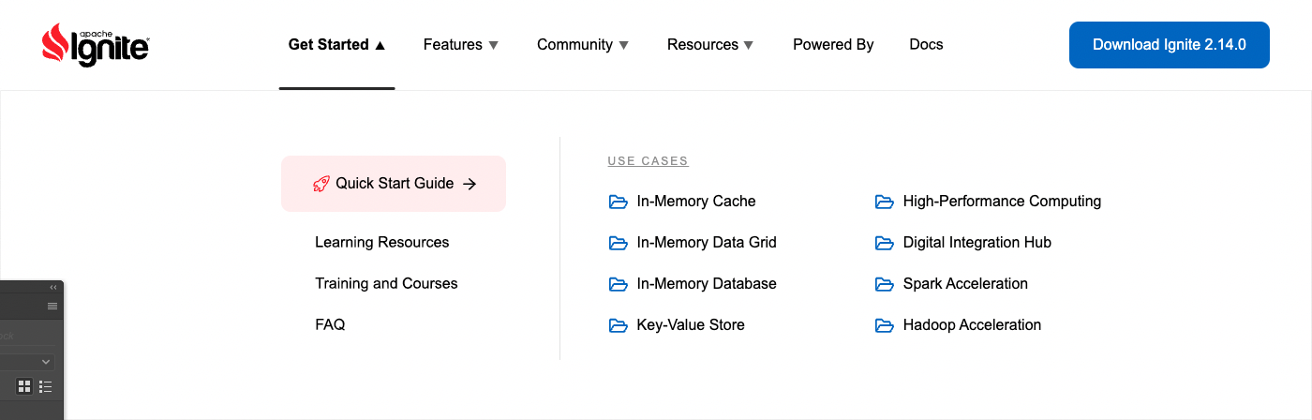
Task: Collapse the Get Started menu
Action: pyautogui.click(x=336, y=45)
